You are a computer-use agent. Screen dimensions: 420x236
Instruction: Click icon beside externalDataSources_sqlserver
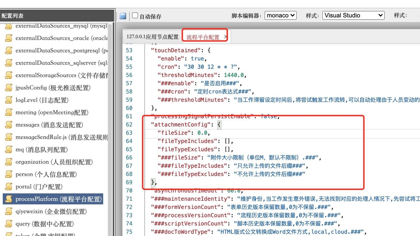click(9, 63)
